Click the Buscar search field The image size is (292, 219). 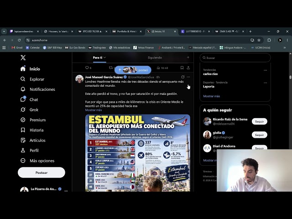235,58
